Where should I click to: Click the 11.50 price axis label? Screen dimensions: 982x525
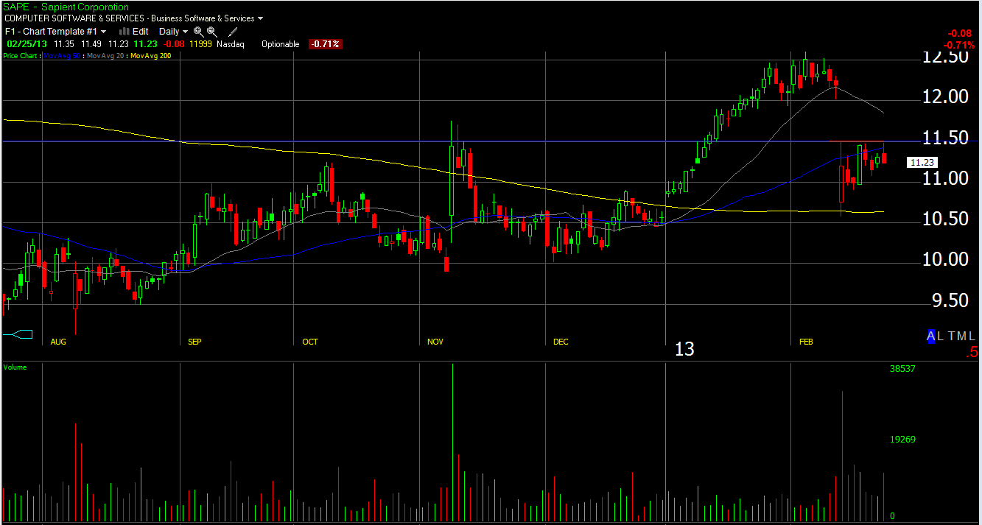946,138
